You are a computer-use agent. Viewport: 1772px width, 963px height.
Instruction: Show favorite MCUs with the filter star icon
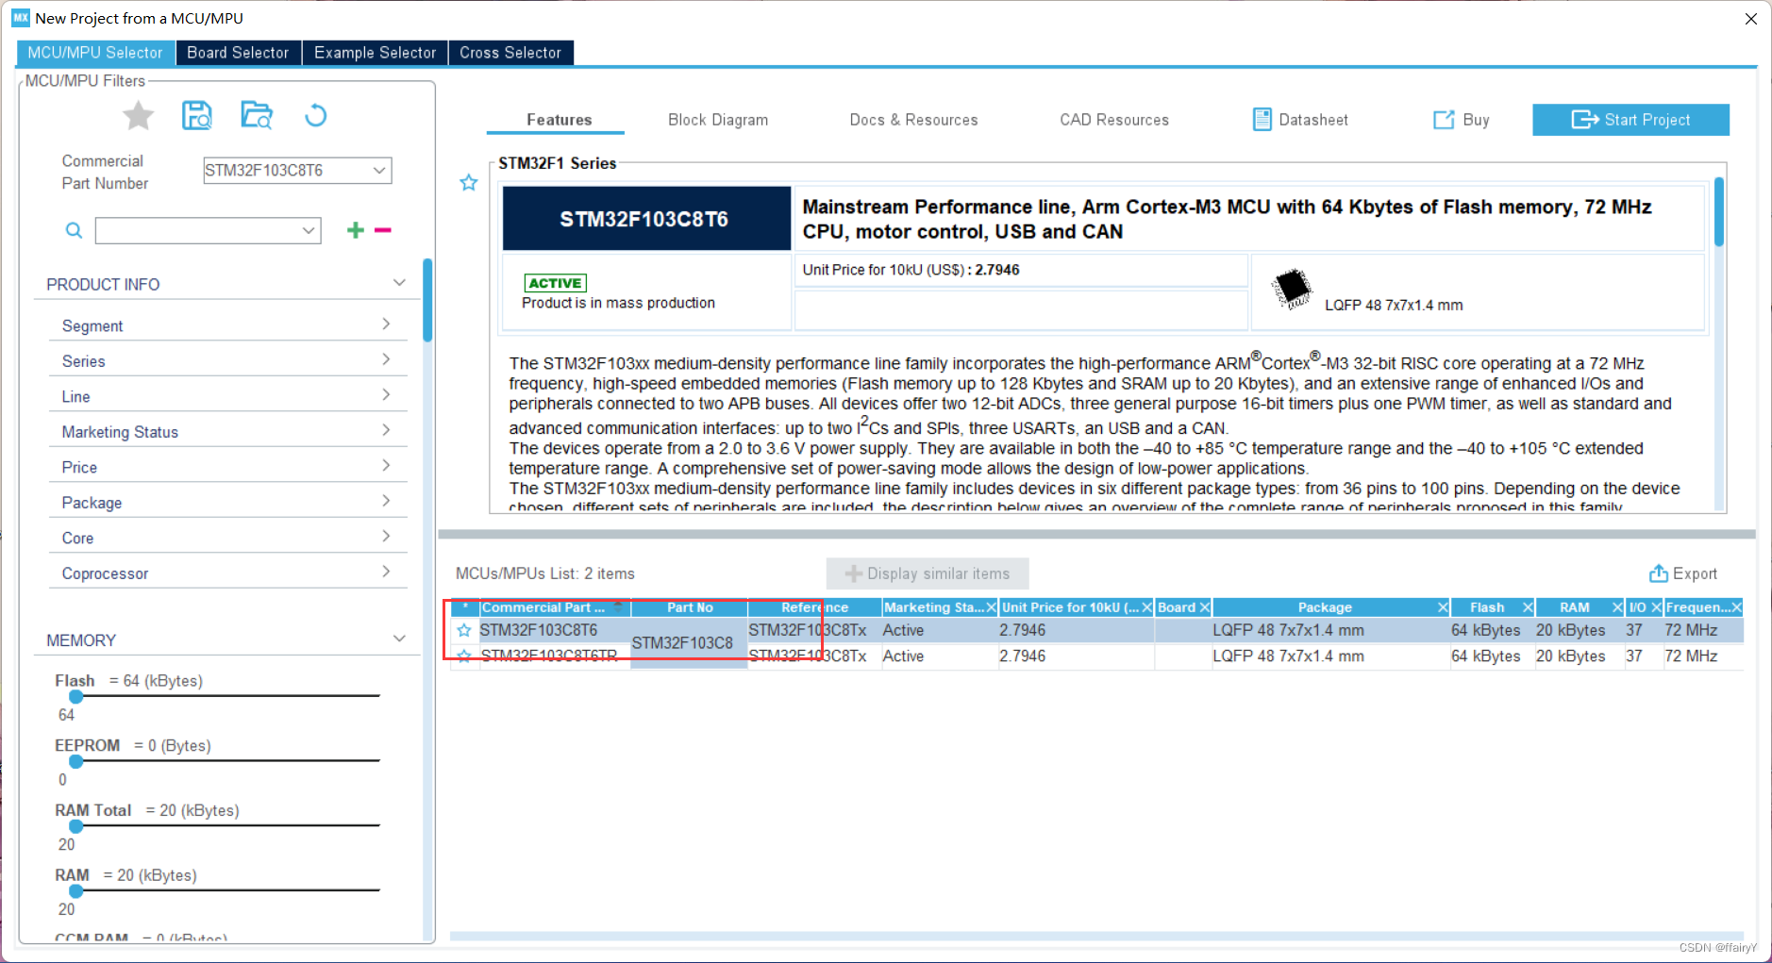point(138,116)
